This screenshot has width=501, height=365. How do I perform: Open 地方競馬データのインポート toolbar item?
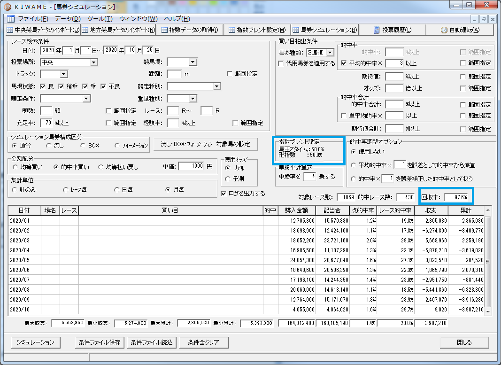[x=118, y=30]
